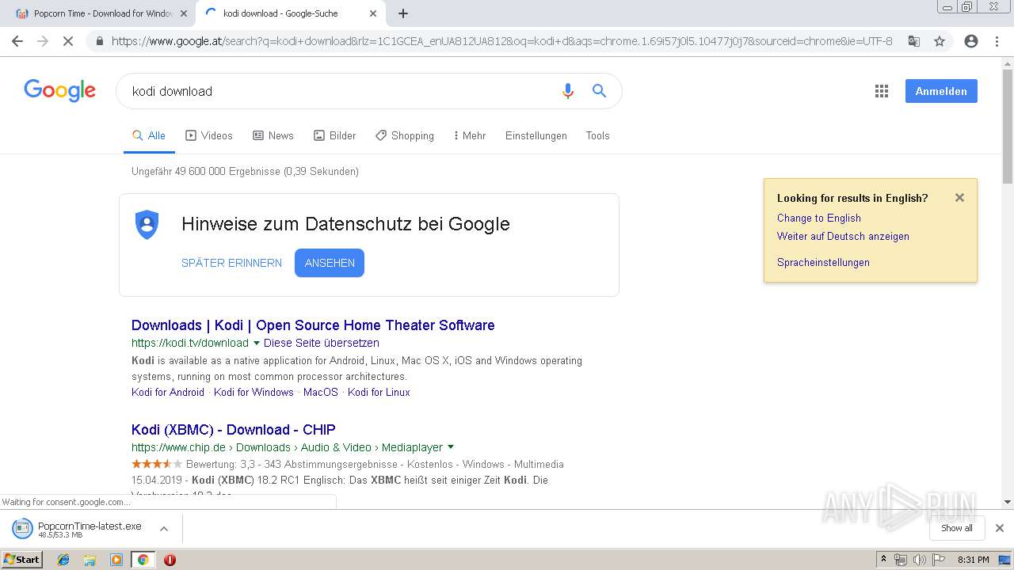Open the Windows Start menu
The width and height of the screenshot is (1014, 570).
pyautogui.click(x=22, y=560)
